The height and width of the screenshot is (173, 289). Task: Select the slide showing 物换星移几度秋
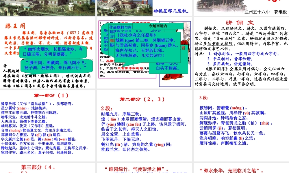(x=144, y=8)
